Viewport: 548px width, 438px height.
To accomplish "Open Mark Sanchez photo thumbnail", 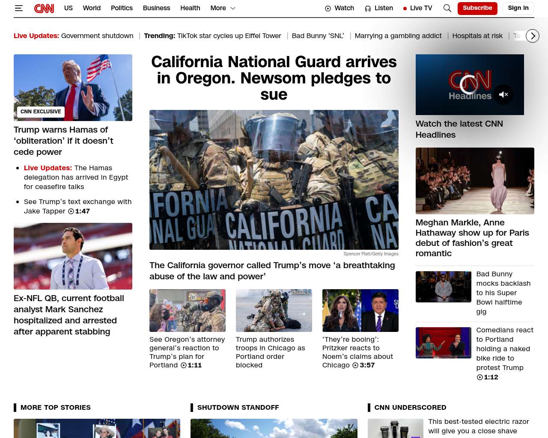I will coord(73,256).
